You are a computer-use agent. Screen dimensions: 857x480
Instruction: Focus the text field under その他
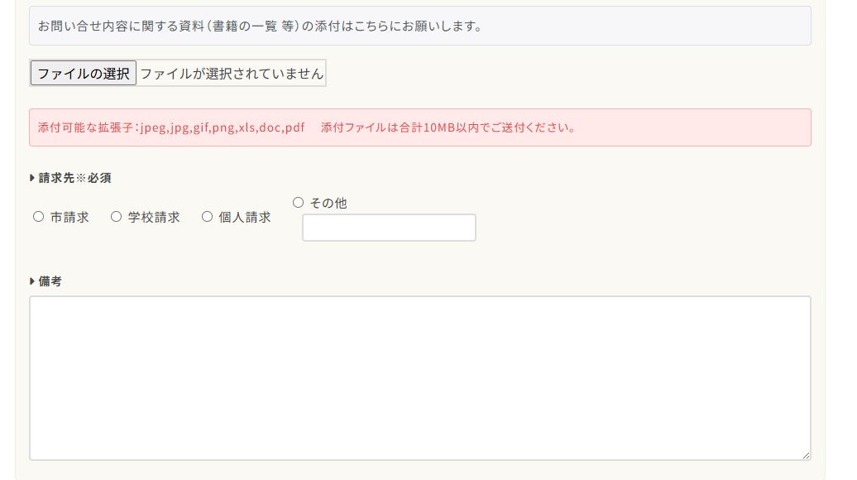coord(389,228)
